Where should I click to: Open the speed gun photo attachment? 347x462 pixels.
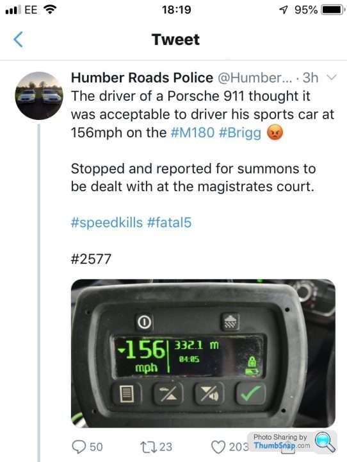pos(203,354)
